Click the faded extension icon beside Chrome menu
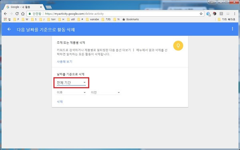 pyautogui.click(x=228, y=14)
